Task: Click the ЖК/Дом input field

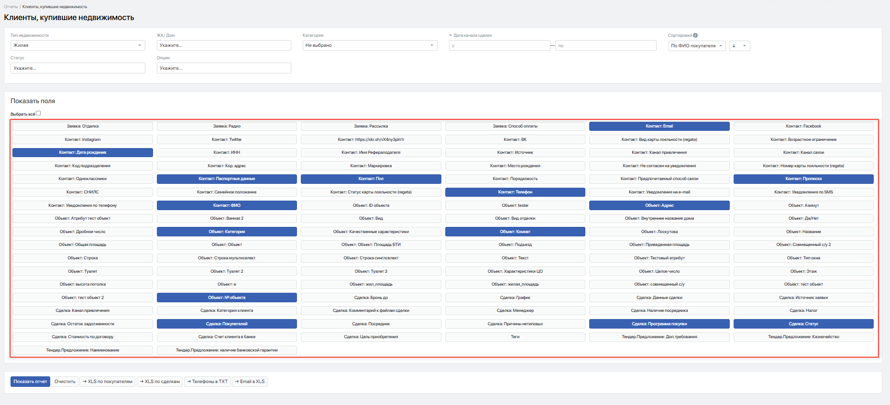Action: (x=224, y=45)
